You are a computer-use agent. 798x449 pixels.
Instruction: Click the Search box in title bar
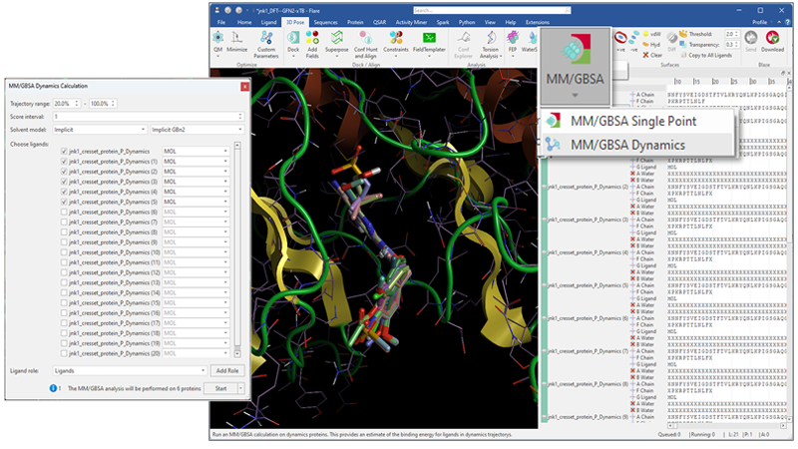[492, 10]
